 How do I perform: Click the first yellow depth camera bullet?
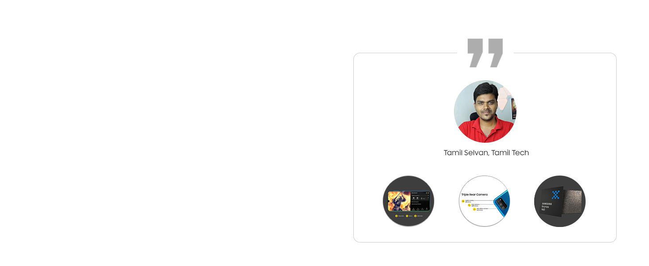coord(463,201)
